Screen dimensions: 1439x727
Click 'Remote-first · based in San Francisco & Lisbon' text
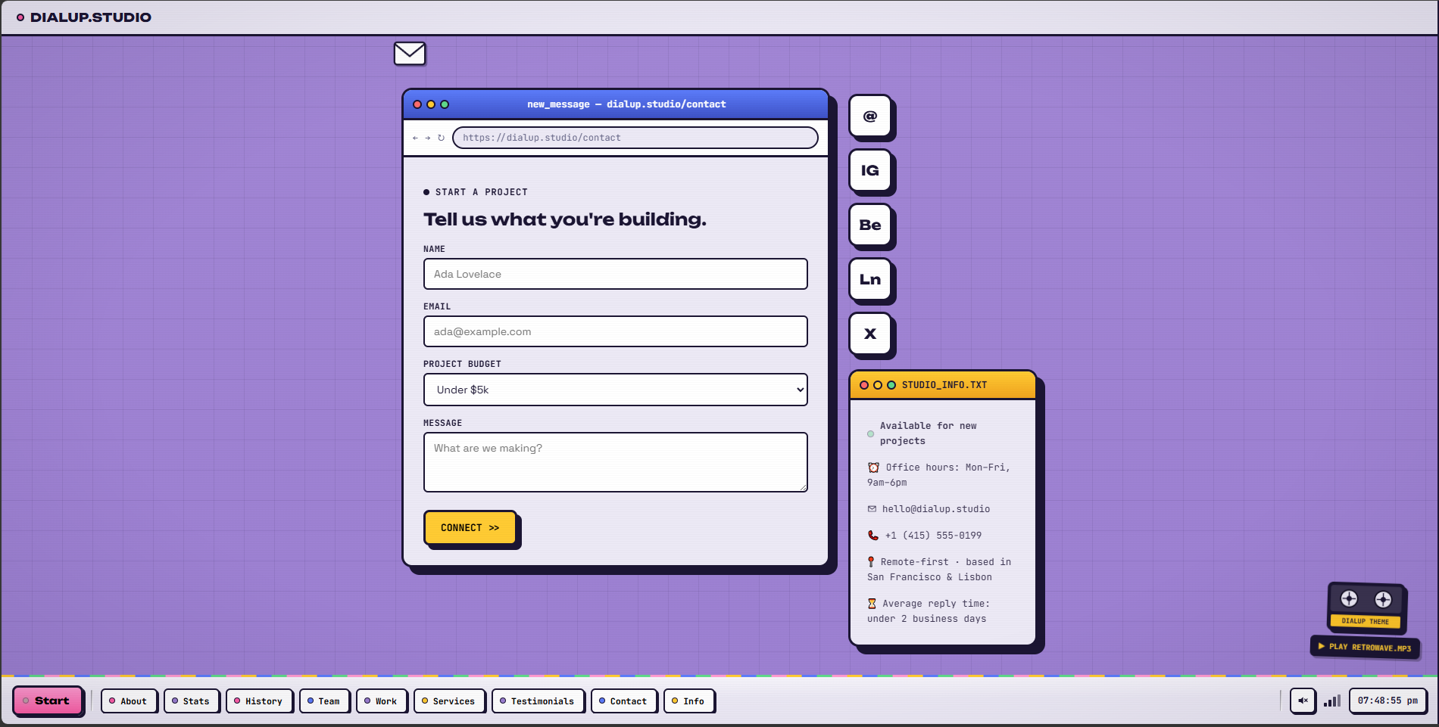(939, 570)
